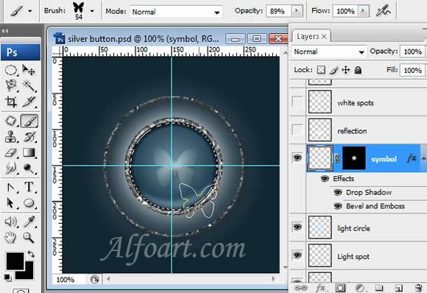Viewport: 427px width, 293px height.
Task: Collapse the toolbox double arrow
Action: [x=5, y=31]
